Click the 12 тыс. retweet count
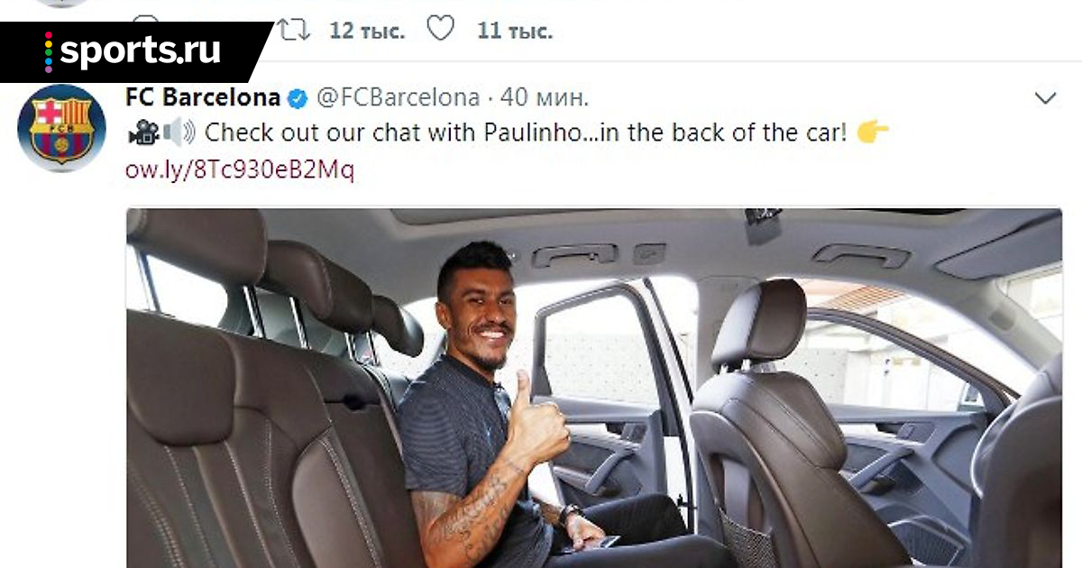1082x568 pixels. [367, 31]
